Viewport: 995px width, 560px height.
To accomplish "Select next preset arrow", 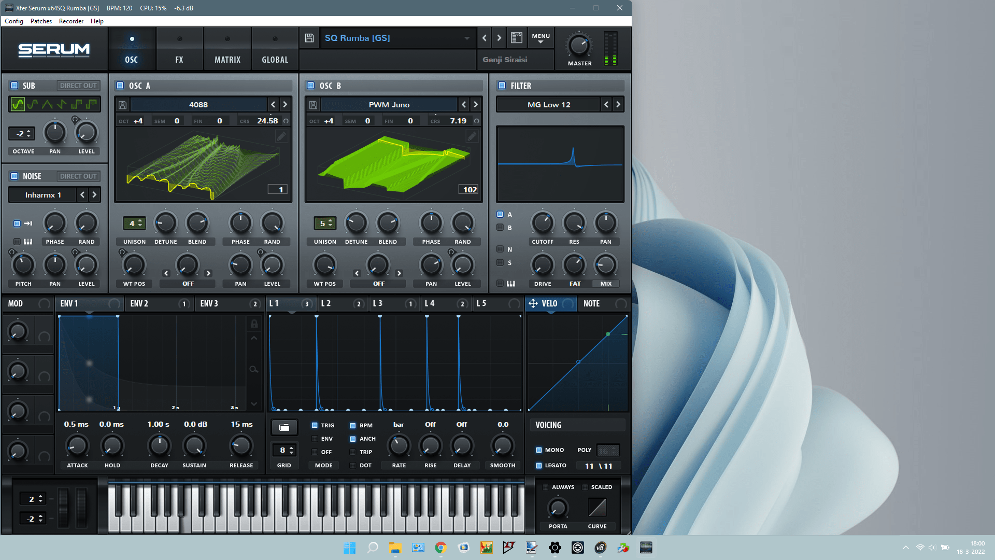I will [x=499, y=38].
